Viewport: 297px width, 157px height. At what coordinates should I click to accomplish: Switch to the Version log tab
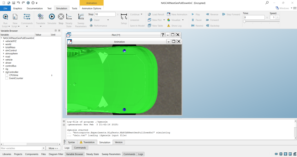(x=119, y=142)
